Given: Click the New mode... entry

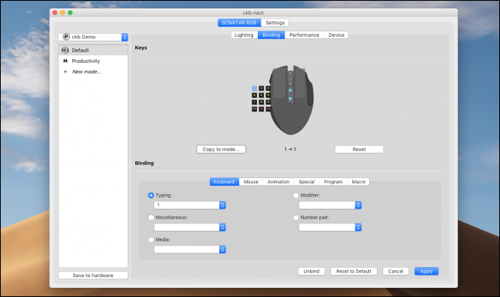Looking at the screenshot, I should click(x=93, y=72).
